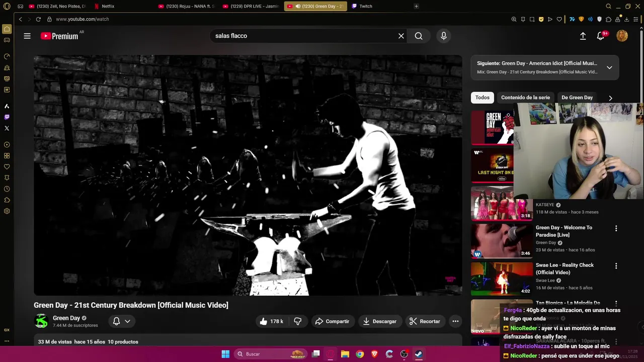
Task: Select the Todos filter chip
Action: 482,98
